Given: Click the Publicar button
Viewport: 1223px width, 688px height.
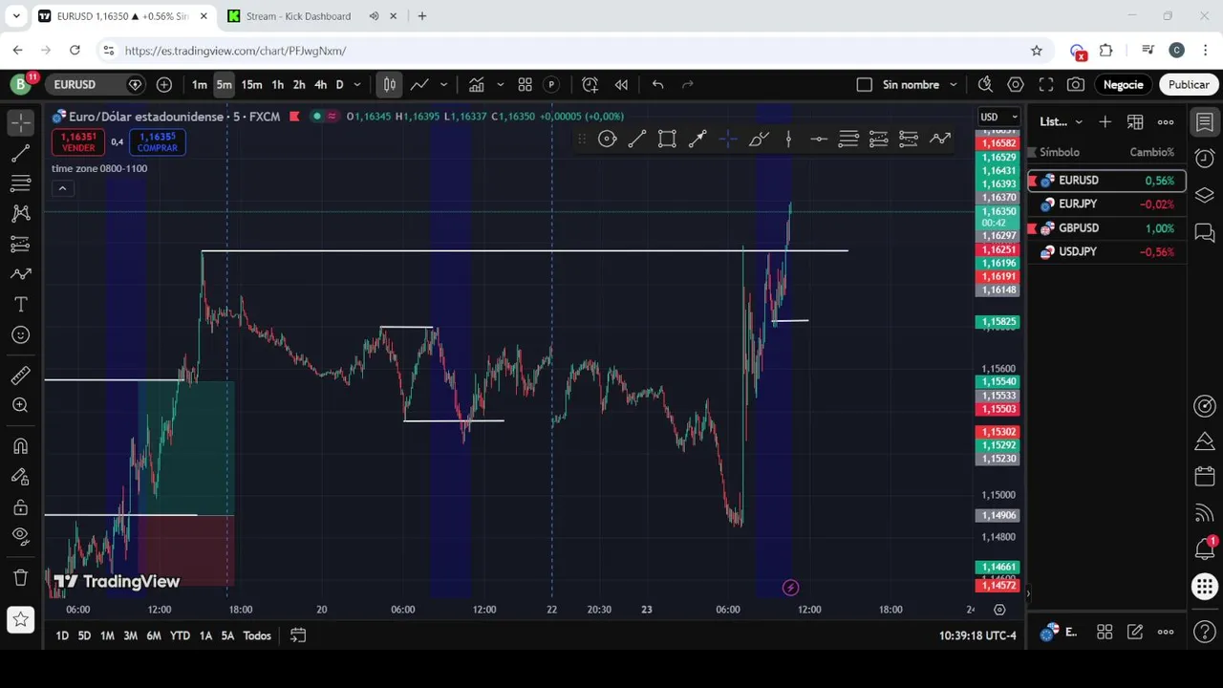Looking at the screenshot, I should pos(1189,85).
